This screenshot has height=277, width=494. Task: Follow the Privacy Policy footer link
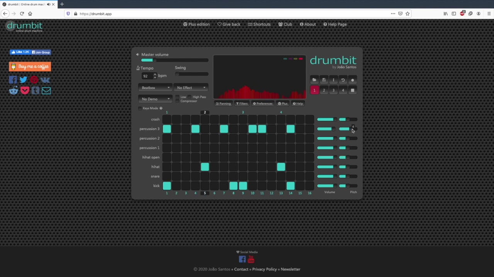264,269
